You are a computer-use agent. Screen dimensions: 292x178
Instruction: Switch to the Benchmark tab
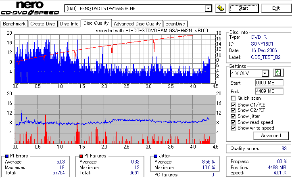click(x=14, y=24)
